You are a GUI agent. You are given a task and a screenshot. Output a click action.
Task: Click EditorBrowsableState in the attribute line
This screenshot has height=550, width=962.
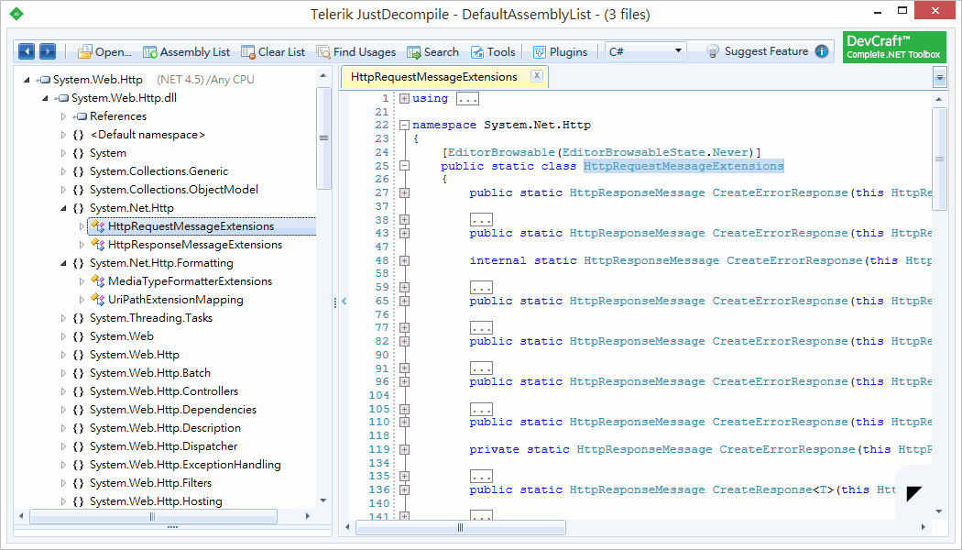coord(633,152)
